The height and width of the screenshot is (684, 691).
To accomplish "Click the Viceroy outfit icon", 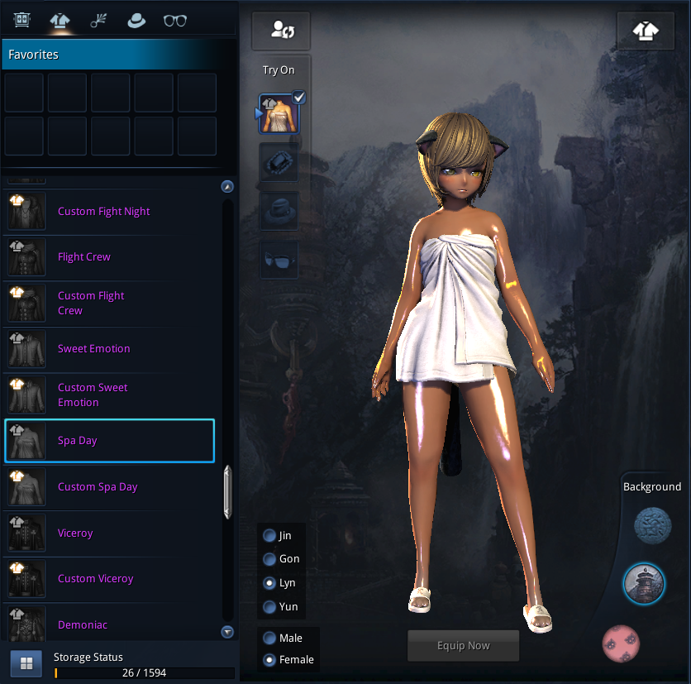I will click(27, 533).
